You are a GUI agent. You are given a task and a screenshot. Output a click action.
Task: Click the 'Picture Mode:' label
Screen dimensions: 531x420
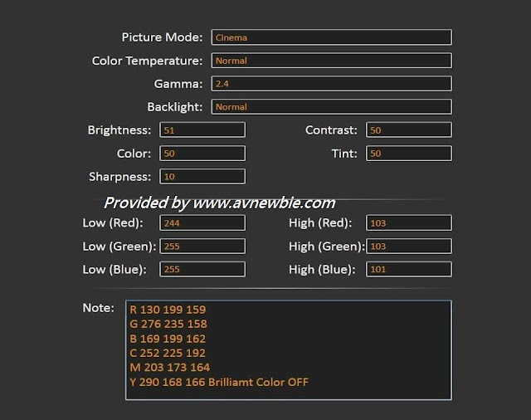tap(163, 37)
